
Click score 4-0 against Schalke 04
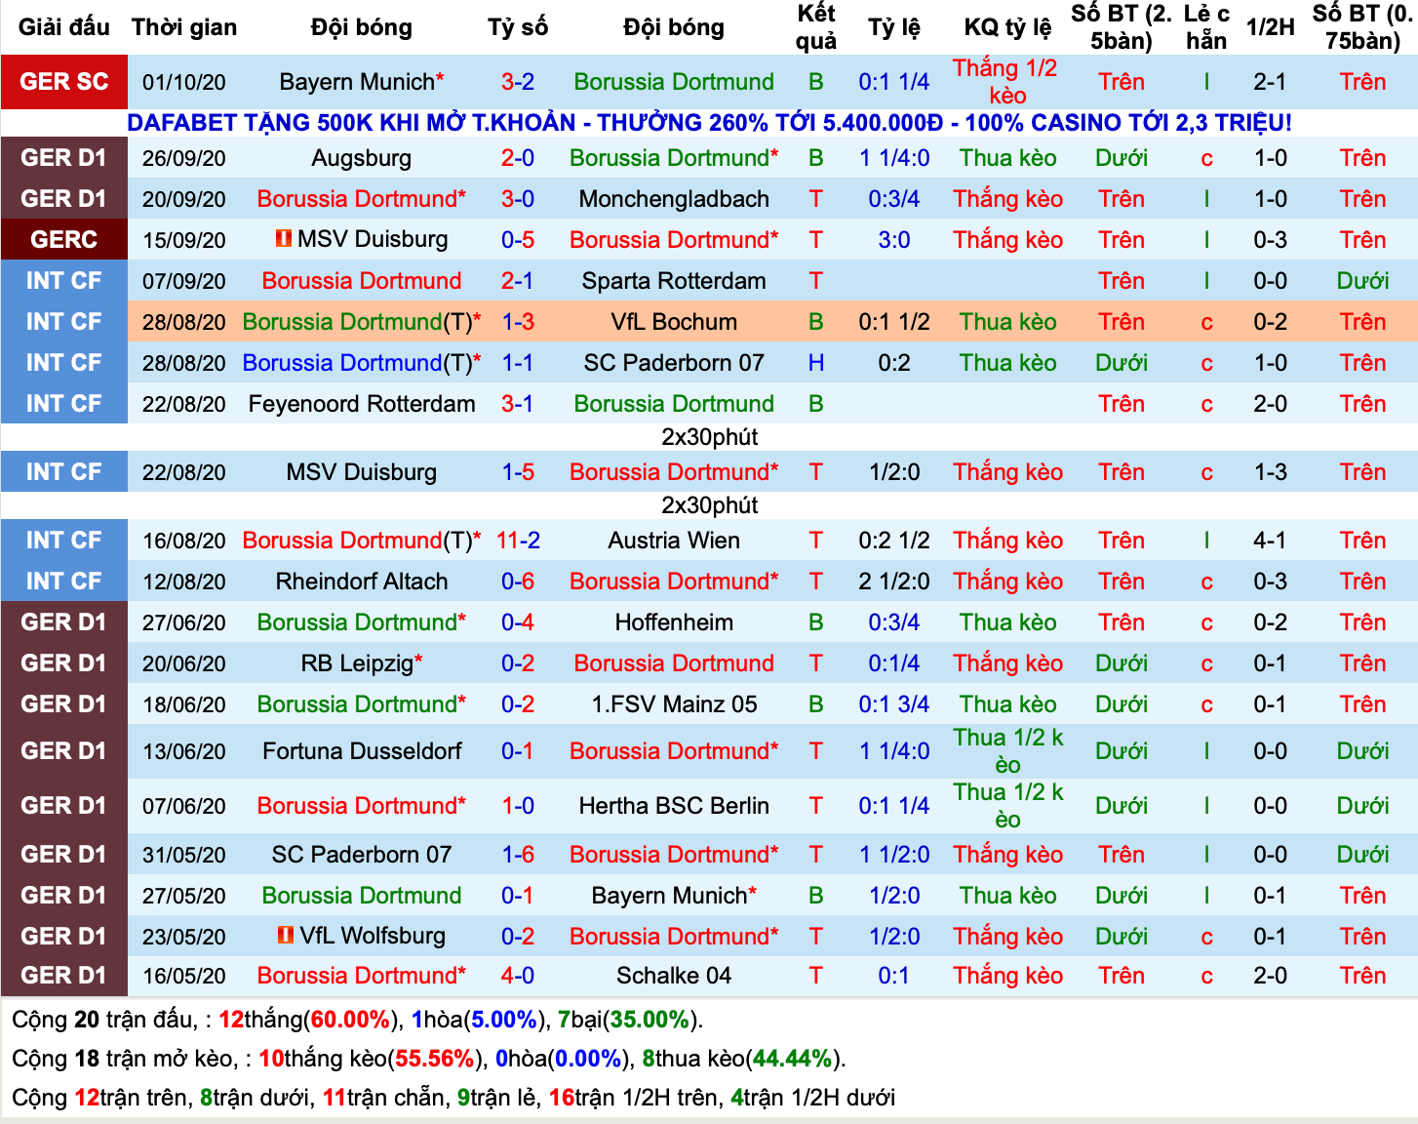518,976
